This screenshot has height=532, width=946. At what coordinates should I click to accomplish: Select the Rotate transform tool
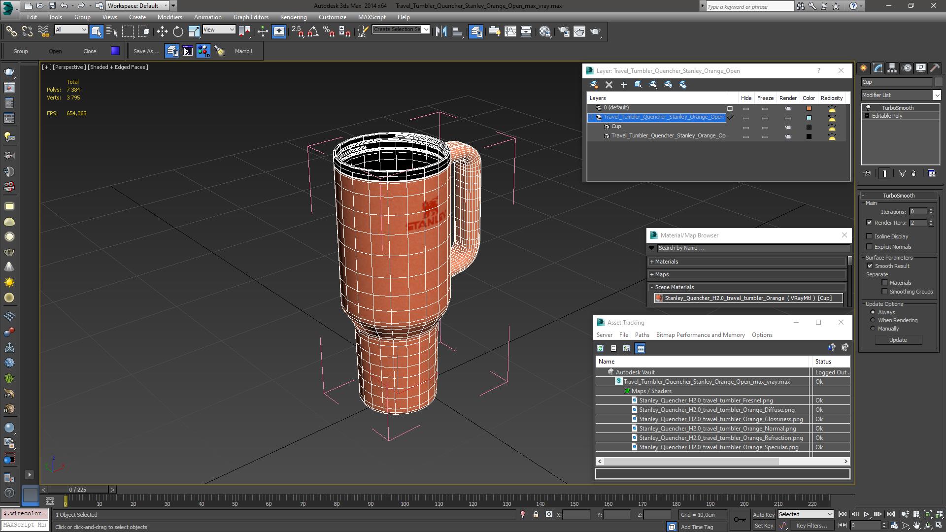tap(178, 32)
